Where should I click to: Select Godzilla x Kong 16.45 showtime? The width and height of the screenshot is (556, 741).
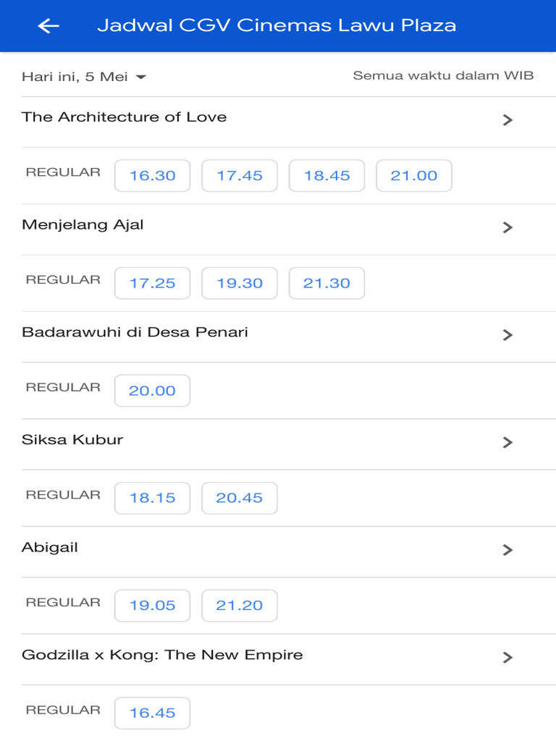point(152,713)
